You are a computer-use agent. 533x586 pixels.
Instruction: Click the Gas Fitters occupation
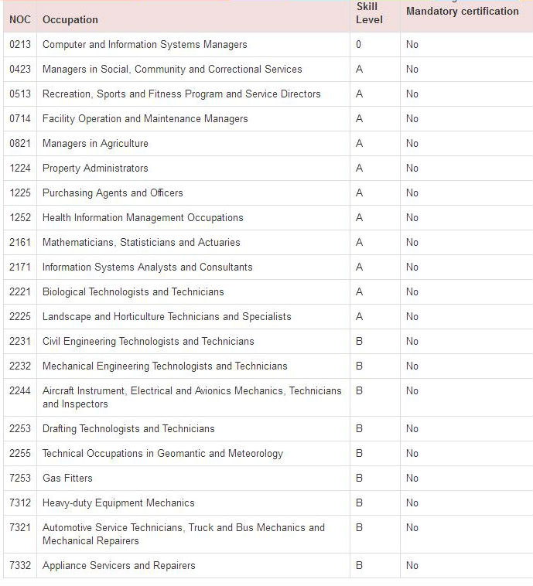[x=67, y=479]
